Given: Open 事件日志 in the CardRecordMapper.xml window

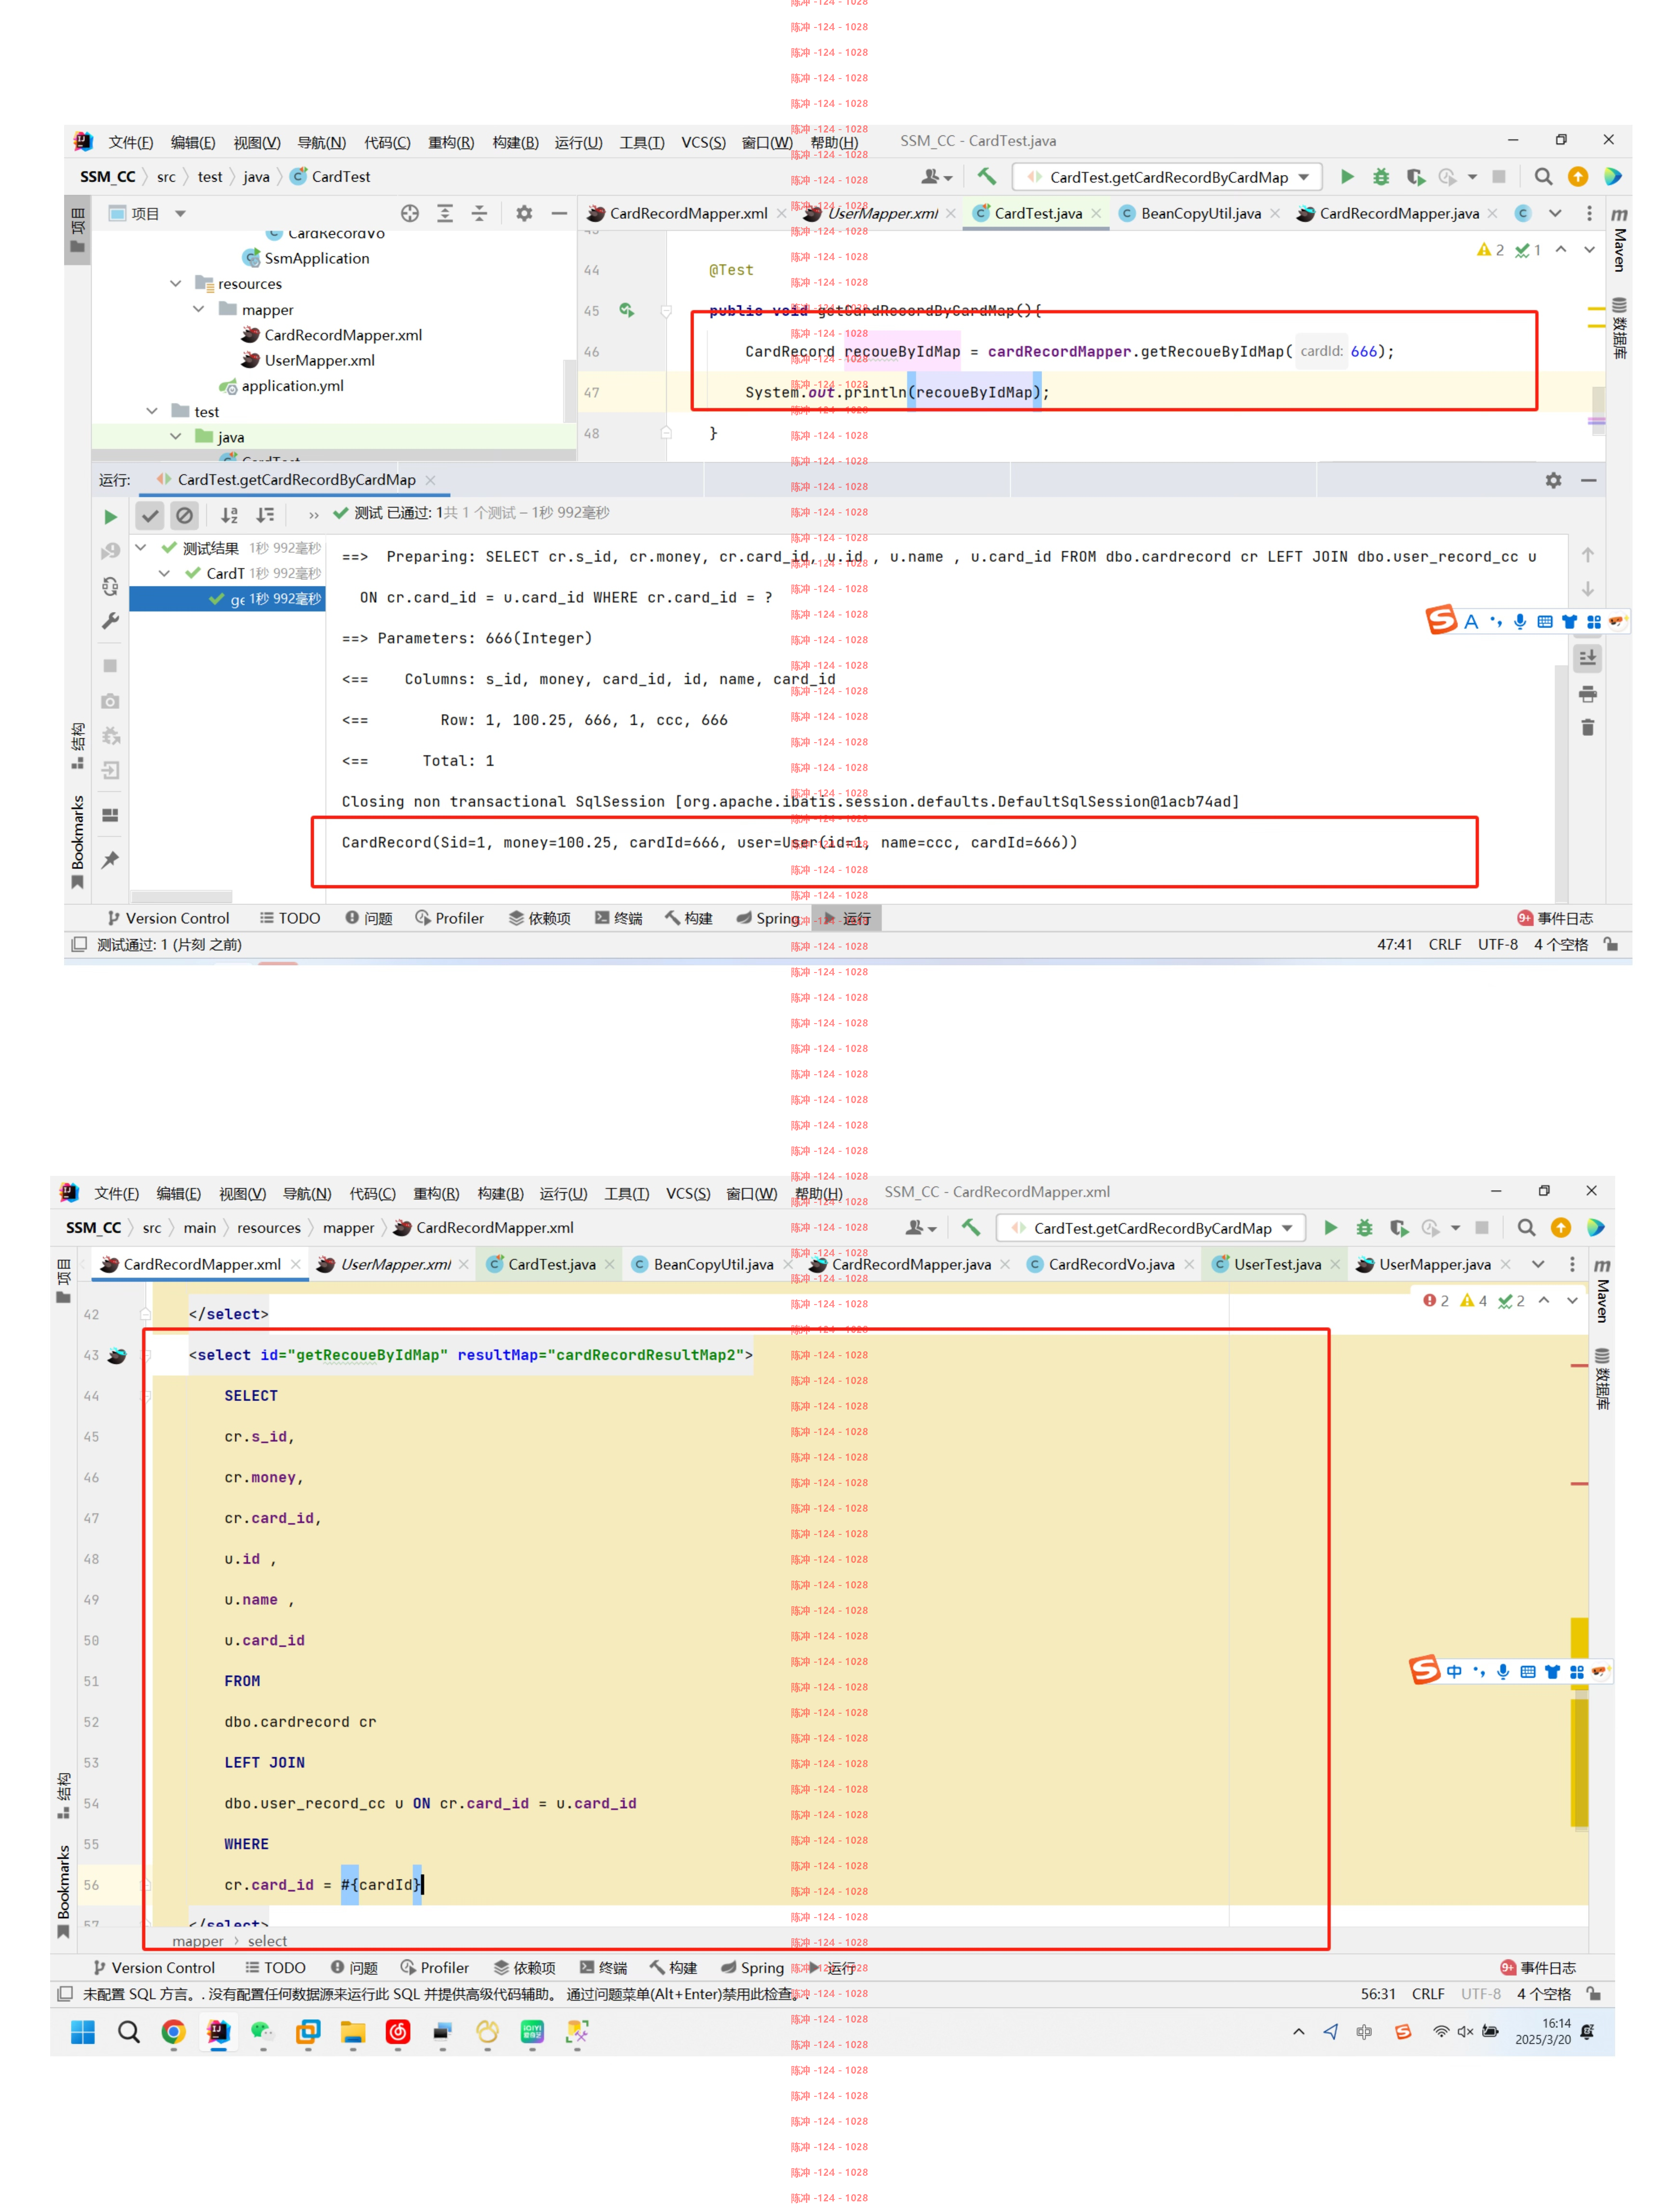Looking at the screenshot, I should click(1537, 1967).
